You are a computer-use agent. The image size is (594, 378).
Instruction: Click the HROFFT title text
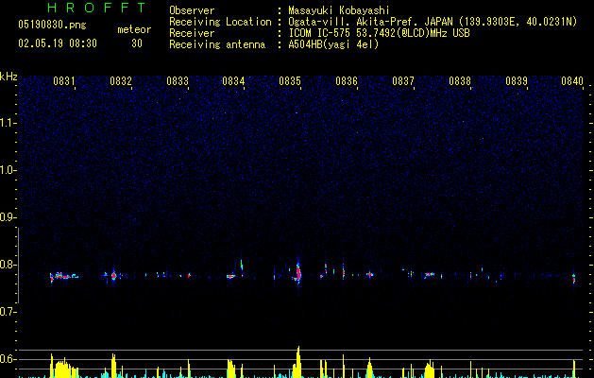click(x=97, y=8)
